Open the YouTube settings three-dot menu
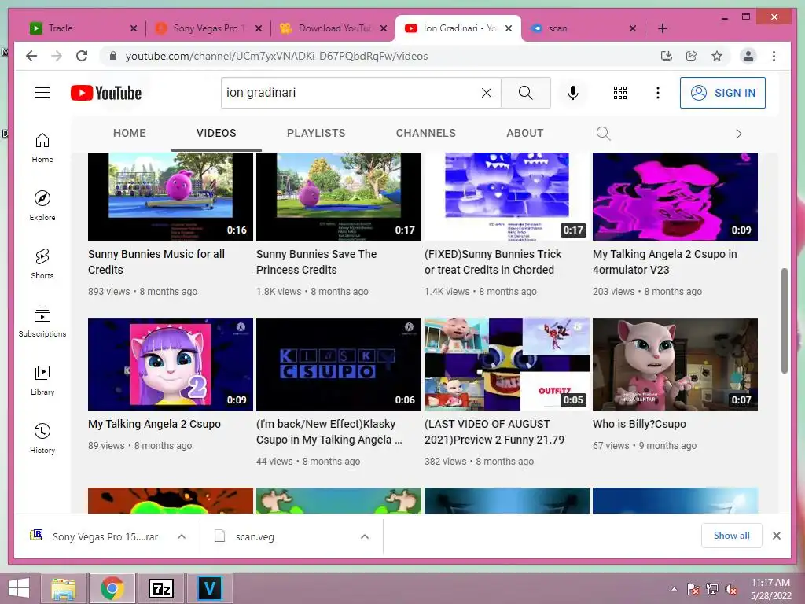 click(x=658, y=93)
